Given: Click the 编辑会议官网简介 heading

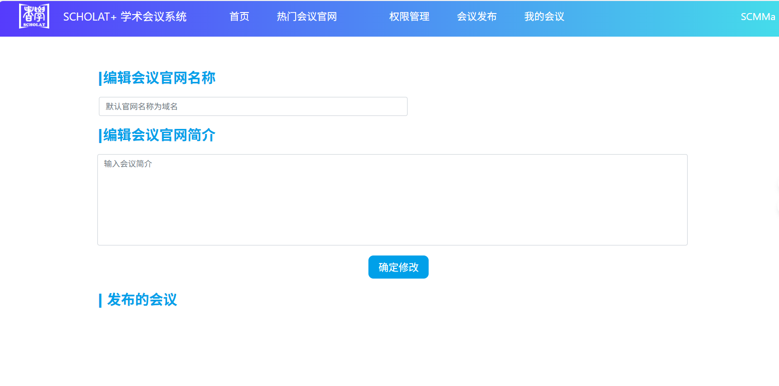Looking at the screenshot, I should pos(159,136).
